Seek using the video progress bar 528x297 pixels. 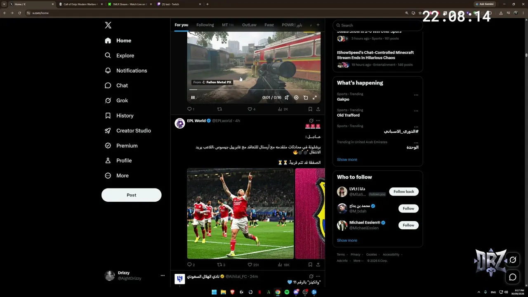[x=254, y=90]
